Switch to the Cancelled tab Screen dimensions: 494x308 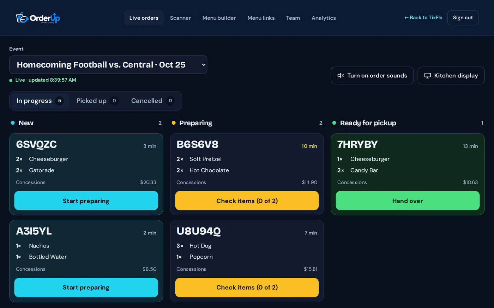coord(152,101)
